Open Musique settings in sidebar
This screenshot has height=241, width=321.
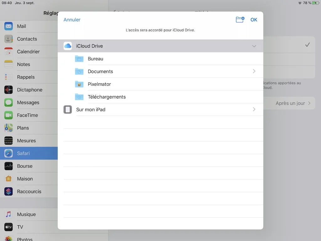tap(26, 214)
